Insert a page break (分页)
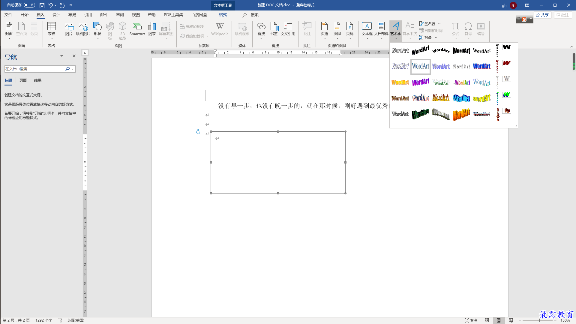 [x=34, y=29]
